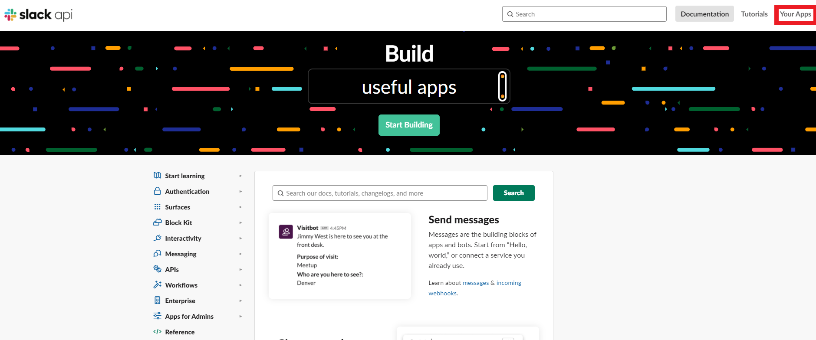Click the 'useful apps' hero text box
This screenshot has height=340, width=816.
409,86
